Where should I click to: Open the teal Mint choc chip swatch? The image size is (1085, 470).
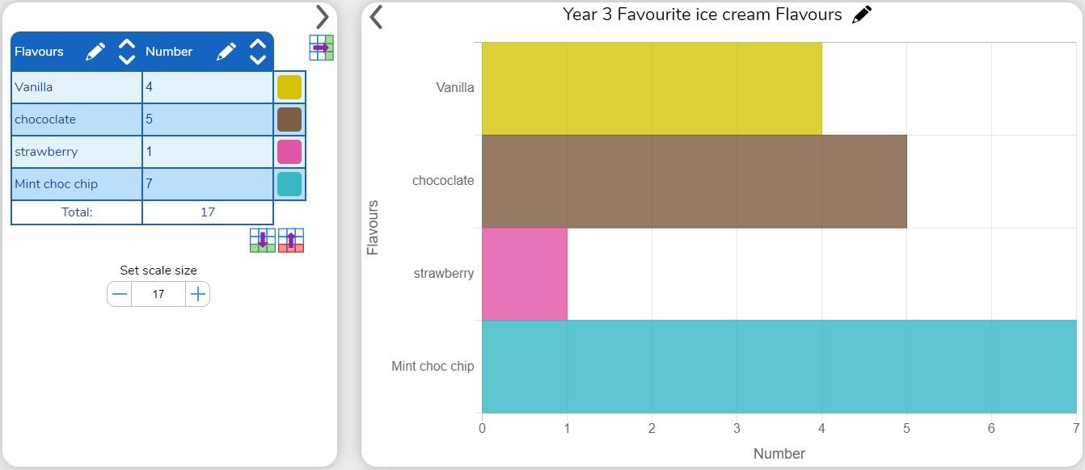[x=289, y=184]
